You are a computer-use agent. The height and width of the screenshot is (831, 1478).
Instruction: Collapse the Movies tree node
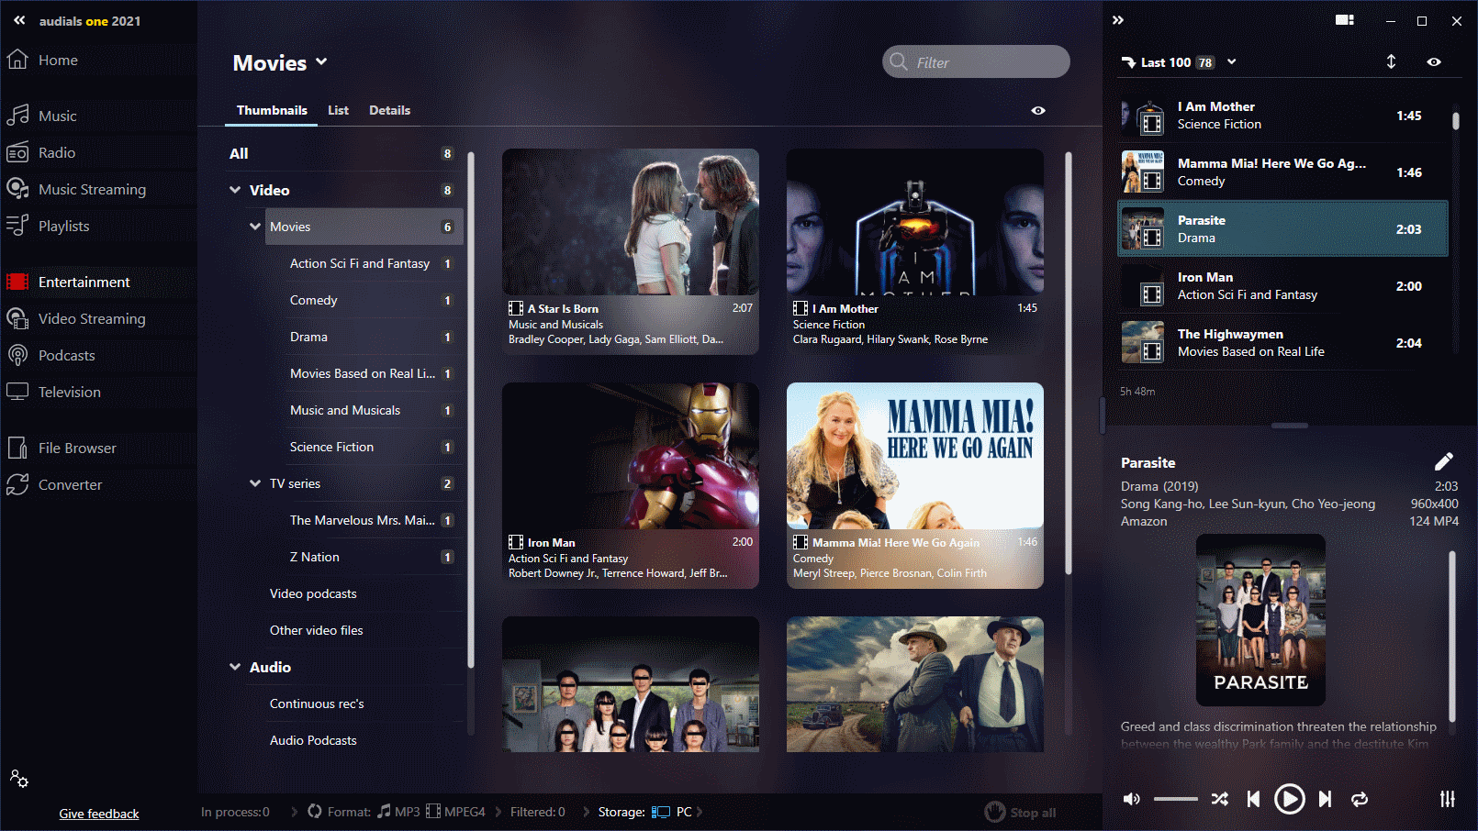tap(255, 227)
